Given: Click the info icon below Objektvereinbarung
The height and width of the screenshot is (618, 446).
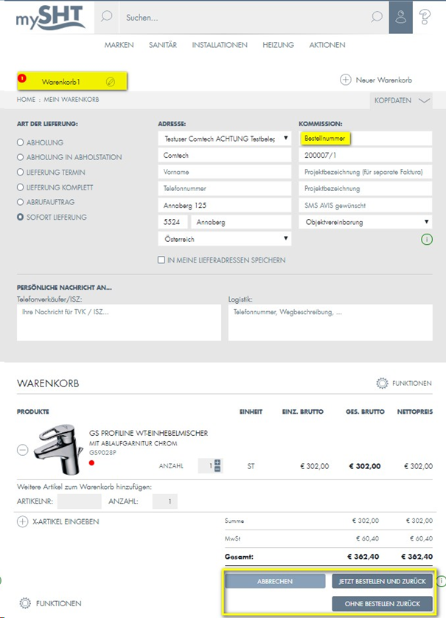Looking at the screenshot, I should coord(427,239).
